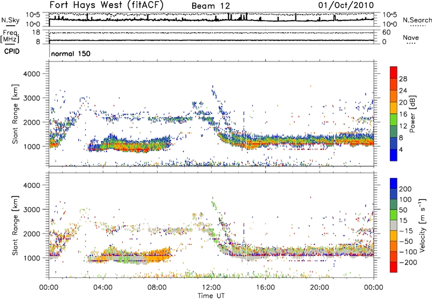Select '4000' tick on the power panel axis
Image resolution: width=432 pixels, height=299 pixels.
[31, 74]
